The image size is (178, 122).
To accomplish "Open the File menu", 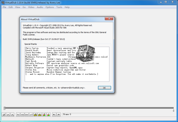I will (x=4, y=7).
